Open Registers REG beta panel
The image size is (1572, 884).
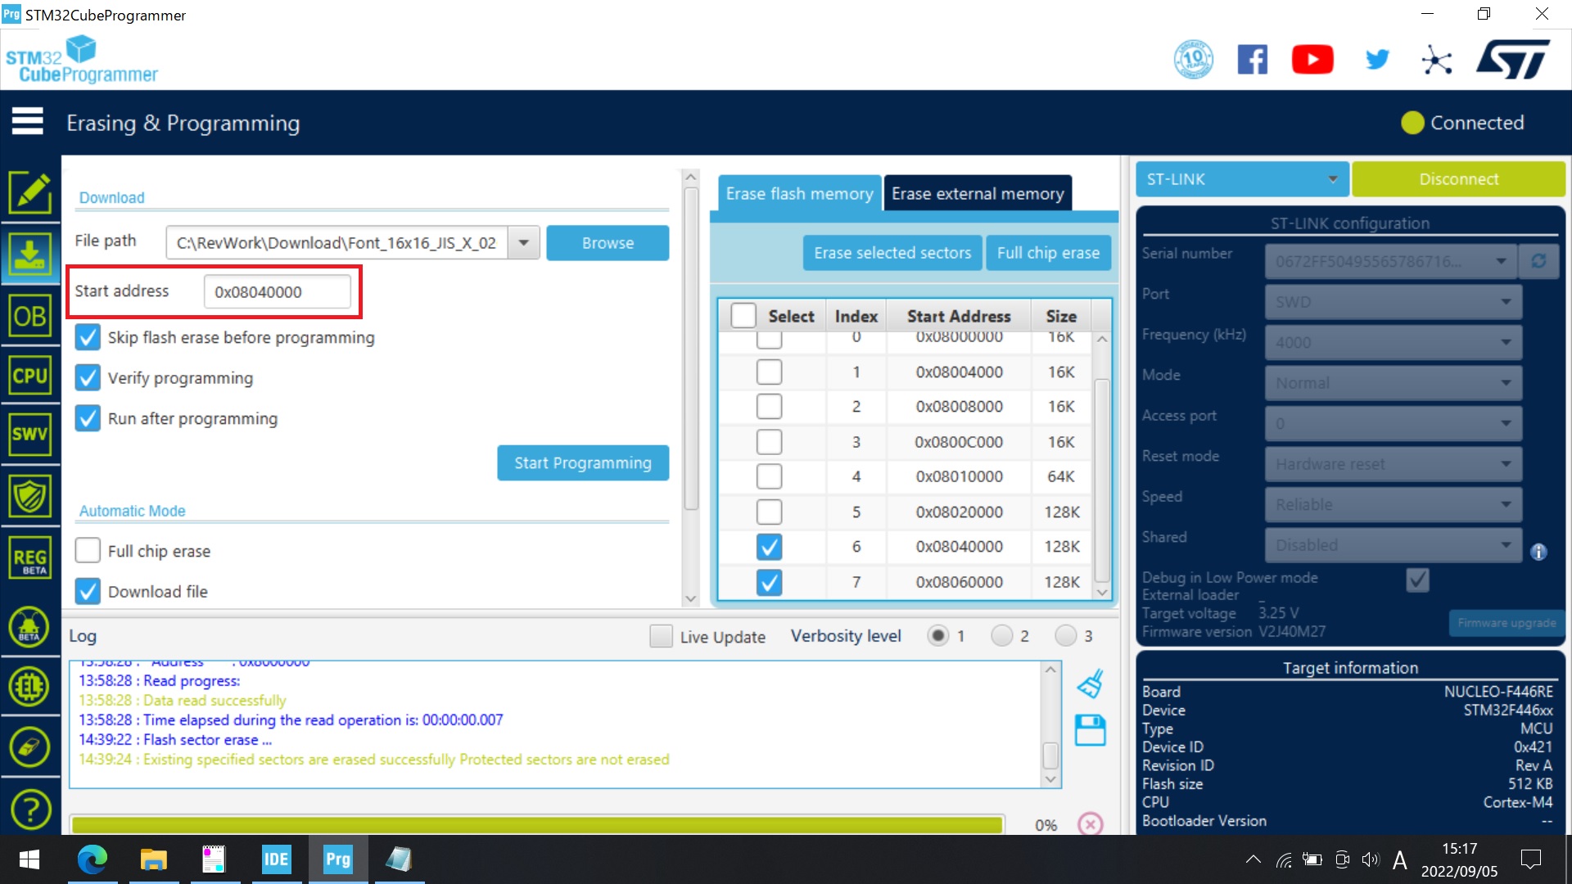pyautogui.click(x=29, y=558)
